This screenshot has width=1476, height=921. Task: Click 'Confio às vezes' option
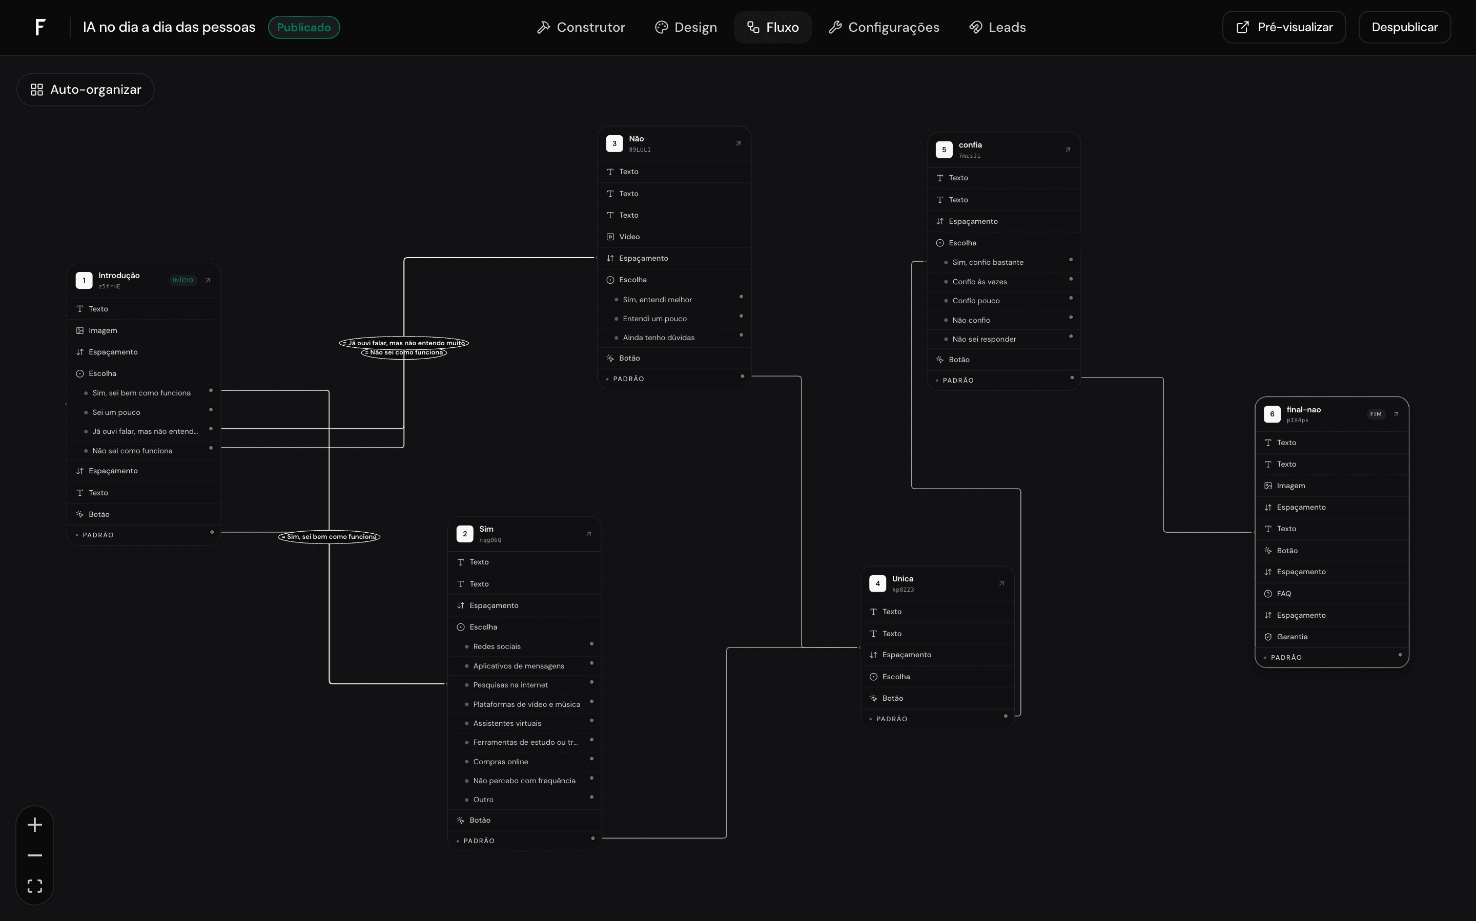click(1003, 281)
